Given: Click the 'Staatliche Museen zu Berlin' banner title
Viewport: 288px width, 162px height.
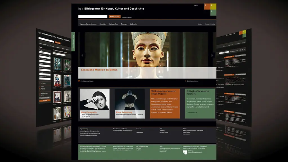Looking at the screenshot, I should (x=99, y=70).
